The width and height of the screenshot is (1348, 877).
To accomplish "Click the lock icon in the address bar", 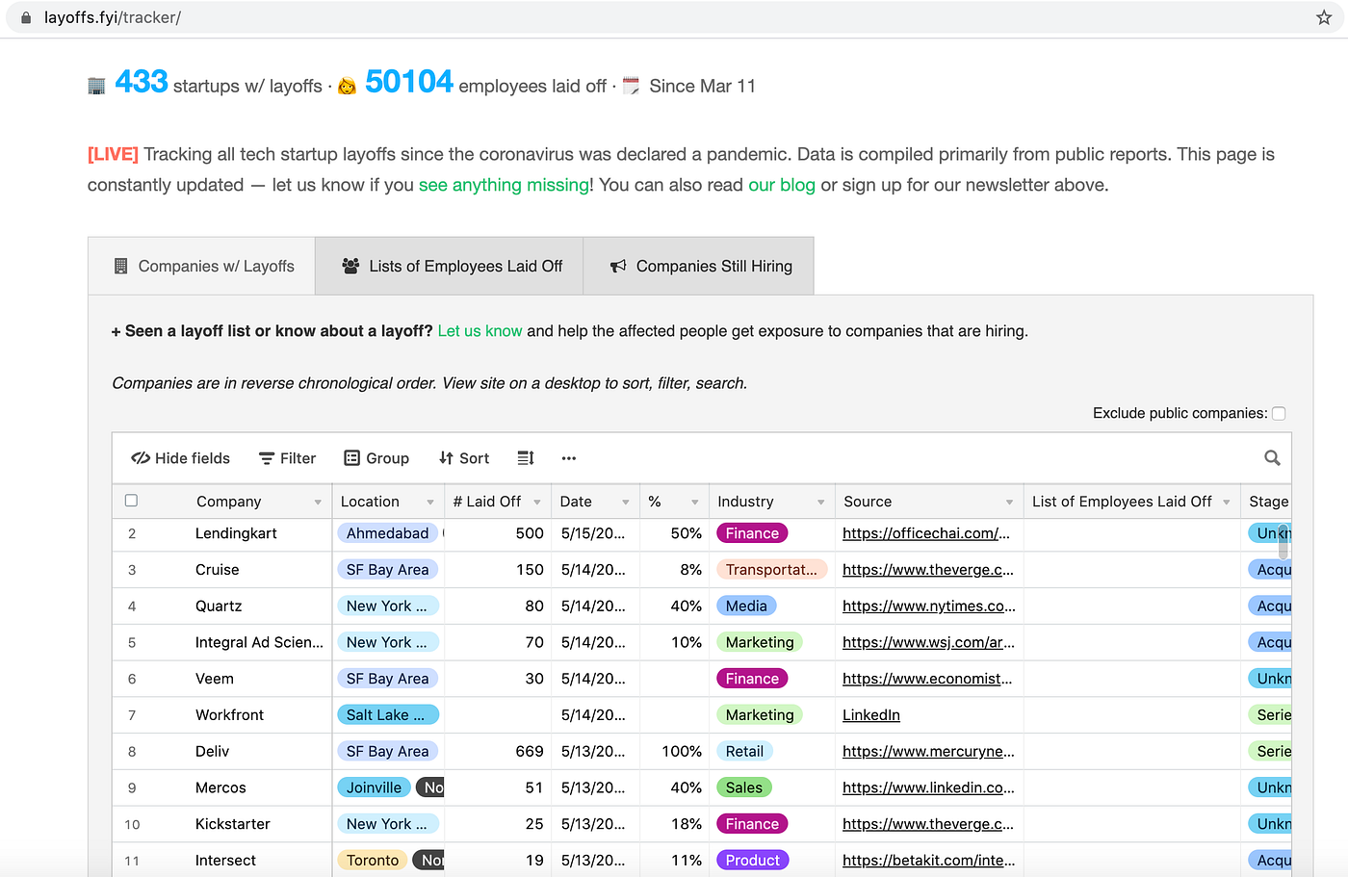I will click(26, 17).
